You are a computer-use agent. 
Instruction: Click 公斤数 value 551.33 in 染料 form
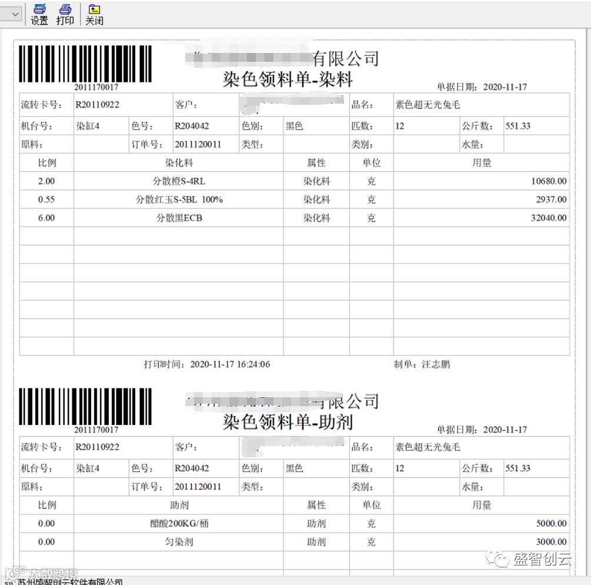pos(518,126)
